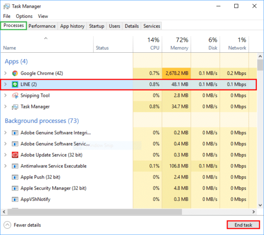Click the Apps (4) group heading
The height and width of the screenshot is (235, 264).
tap(16, 61)
